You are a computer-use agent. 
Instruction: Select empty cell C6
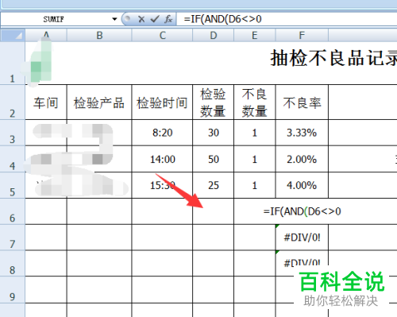click(162, 211)
